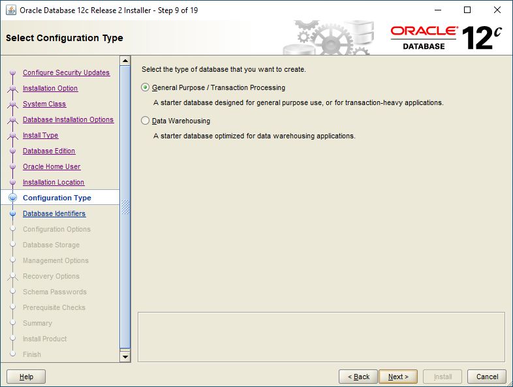Select General Purpose / Transaction Processing radio button
This screenshot has width=513, height=387.
tap(146, 87)
